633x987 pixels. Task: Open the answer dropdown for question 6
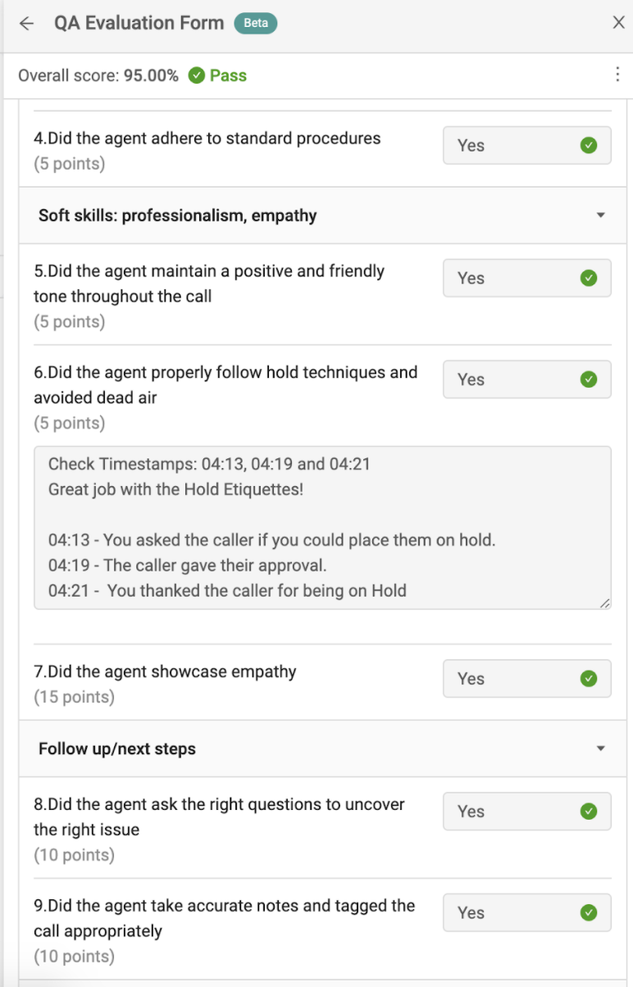coord(527,380)
